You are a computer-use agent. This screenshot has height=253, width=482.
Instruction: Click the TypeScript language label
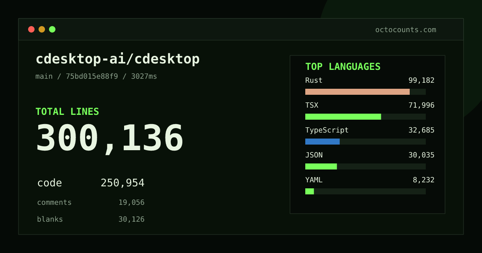click(x=327, y=130)
